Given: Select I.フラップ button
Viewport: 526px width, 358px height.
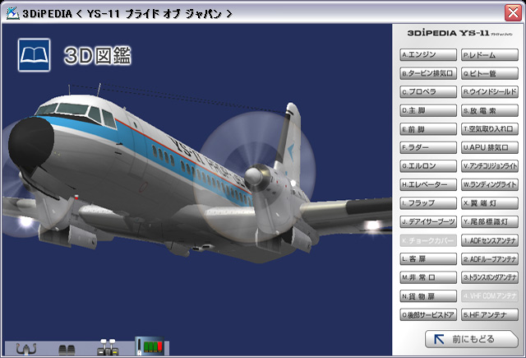Looking at the screenshot, I should (428, 203).
